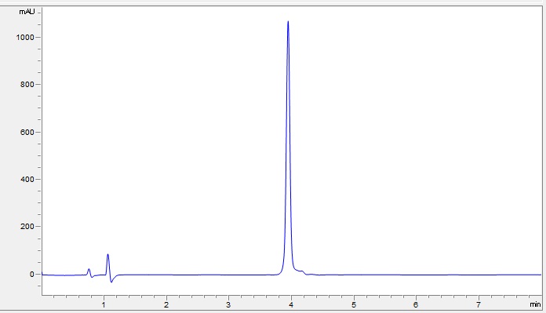Select the small peak near 1 minute
Viewport: 546px width, 313px height.
pos(107,255)
